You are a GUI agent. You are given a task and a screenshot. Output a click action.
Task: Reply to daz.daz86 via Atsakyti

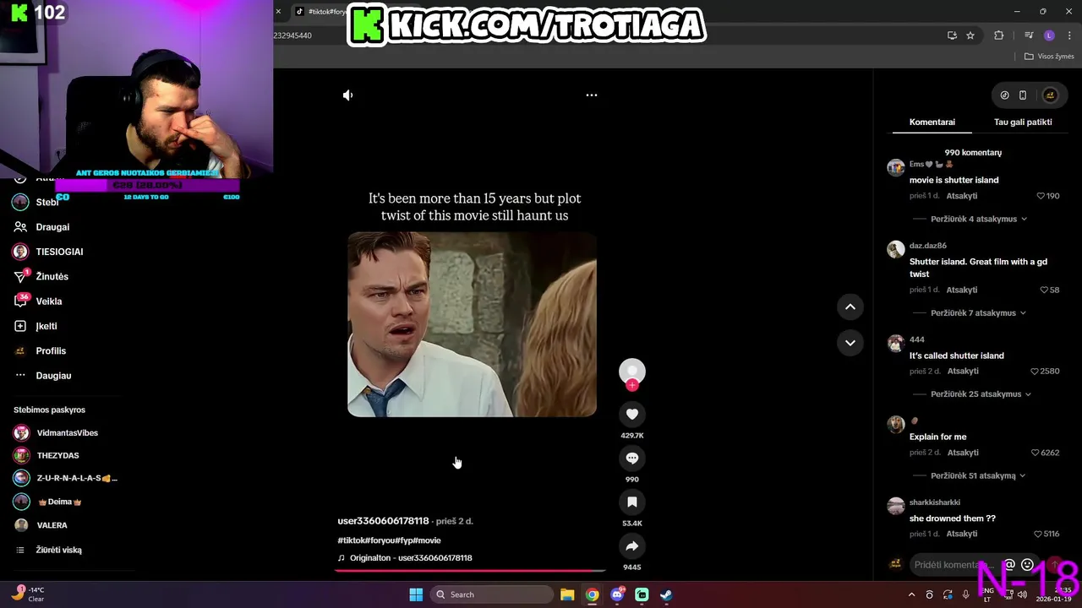click(962, 290)
